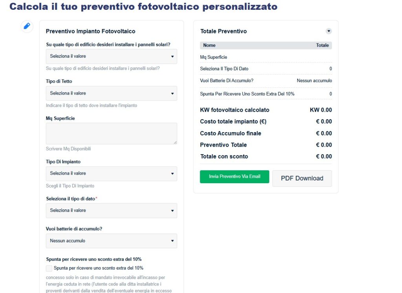Select the Nessun accumulo value in summary
The height and width of the screenshot is (293, 402).
point(314,81)
